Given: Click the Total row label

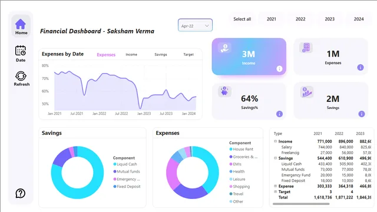Looking at the screenshot, I should click(283, 197).
